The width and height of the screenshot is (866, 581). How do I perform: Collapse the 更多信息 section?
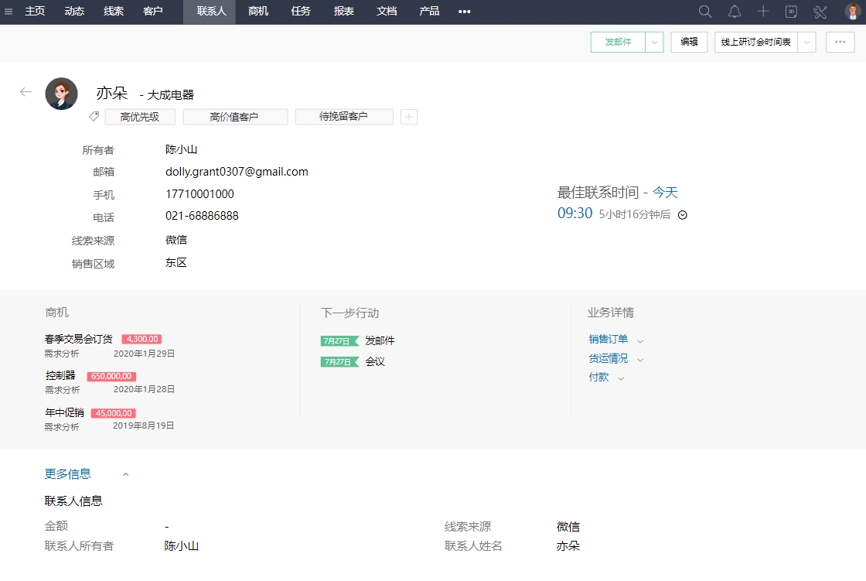click(125, 473)
